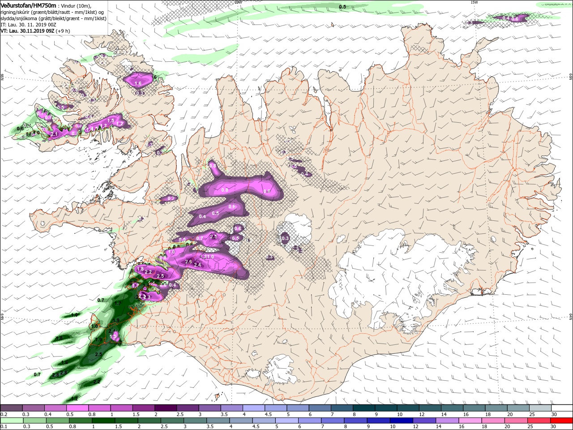Choose the rain swatch between 25 and 30
This screenshot has height=430, width=573.
538,421
